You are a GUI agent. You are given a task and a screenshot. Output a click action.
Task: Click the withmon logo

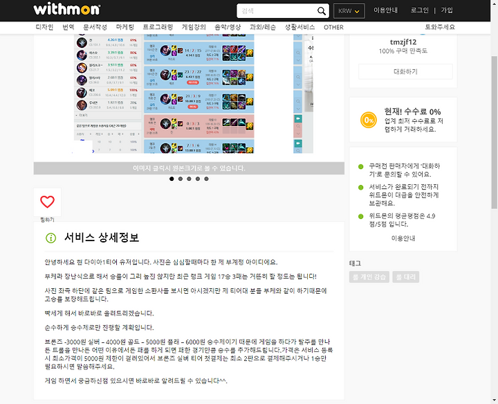click(x=66, y=9)
